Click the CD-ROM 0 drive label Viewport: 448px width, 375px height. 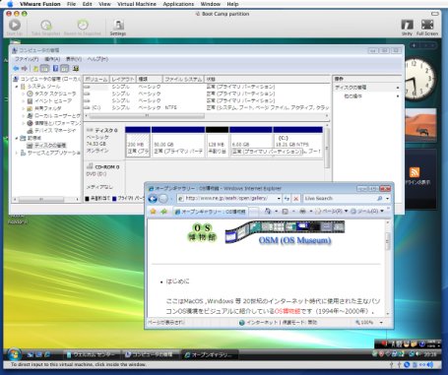coord(107,167)
